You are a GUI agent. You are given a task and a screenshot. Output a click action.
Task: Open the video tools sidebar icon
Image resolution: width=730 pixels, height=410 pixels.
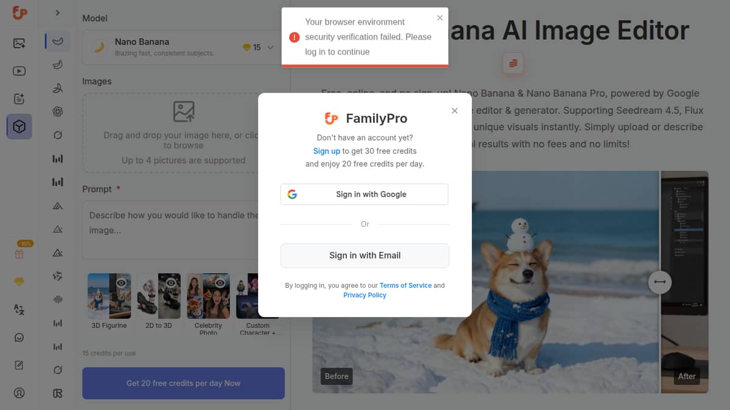(19, 71)
